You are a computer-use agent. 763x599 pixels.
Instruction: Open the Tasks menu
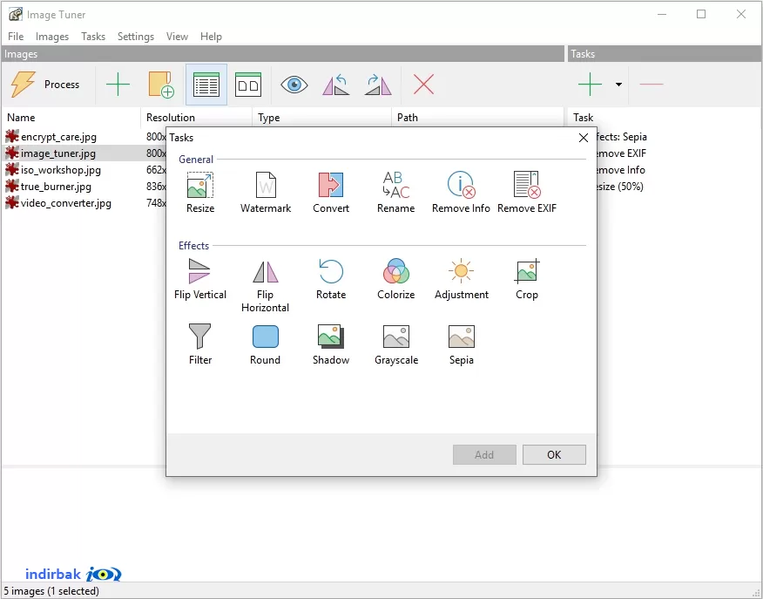click(x=93, y=37)
